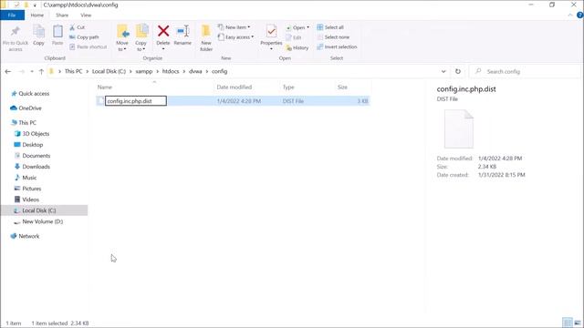Click Copy path in the ribbon

tap(84, 37)
